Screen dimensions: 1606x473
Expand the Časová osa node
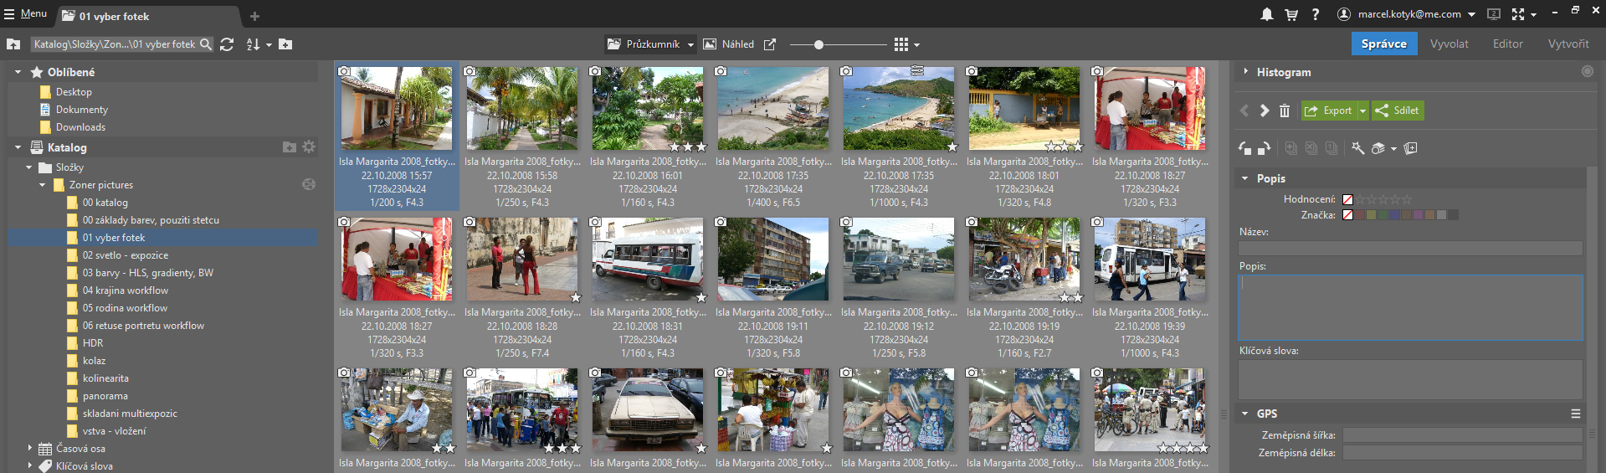point(29,449)
